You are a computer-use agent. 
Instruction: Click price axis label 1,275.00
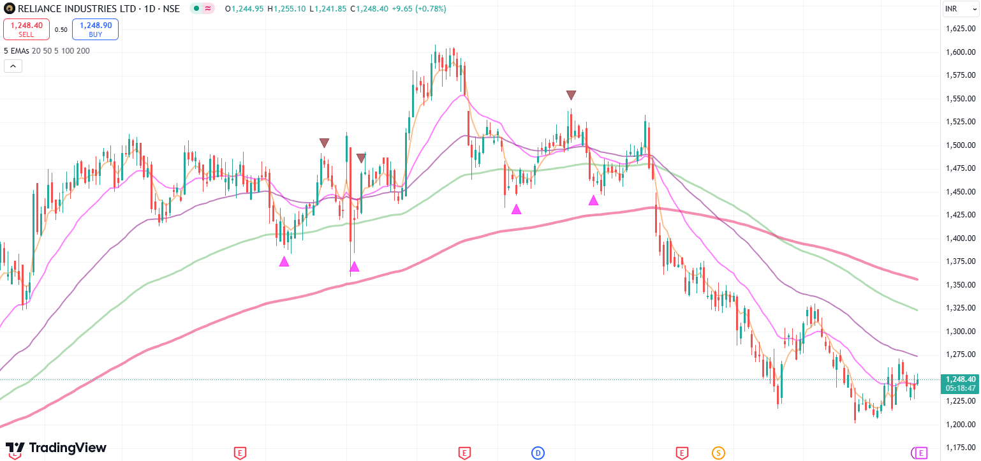pyautogui.click(x=959, y=355)
